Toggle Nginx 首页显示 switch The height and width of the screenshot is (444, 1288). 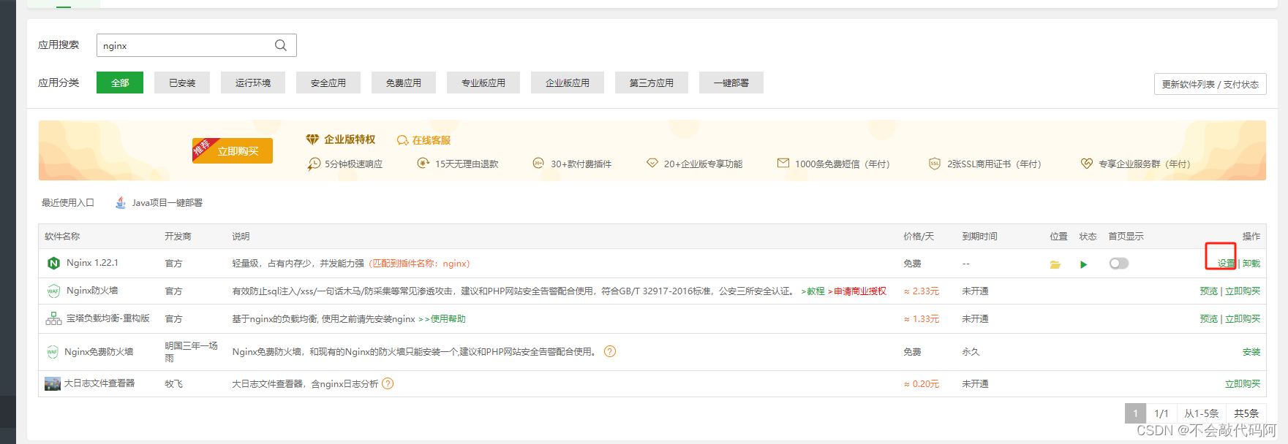click(x=1119, y=264)
